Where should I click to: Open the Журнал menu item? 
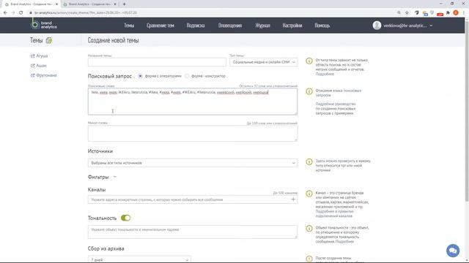click(x=262, y=26)
